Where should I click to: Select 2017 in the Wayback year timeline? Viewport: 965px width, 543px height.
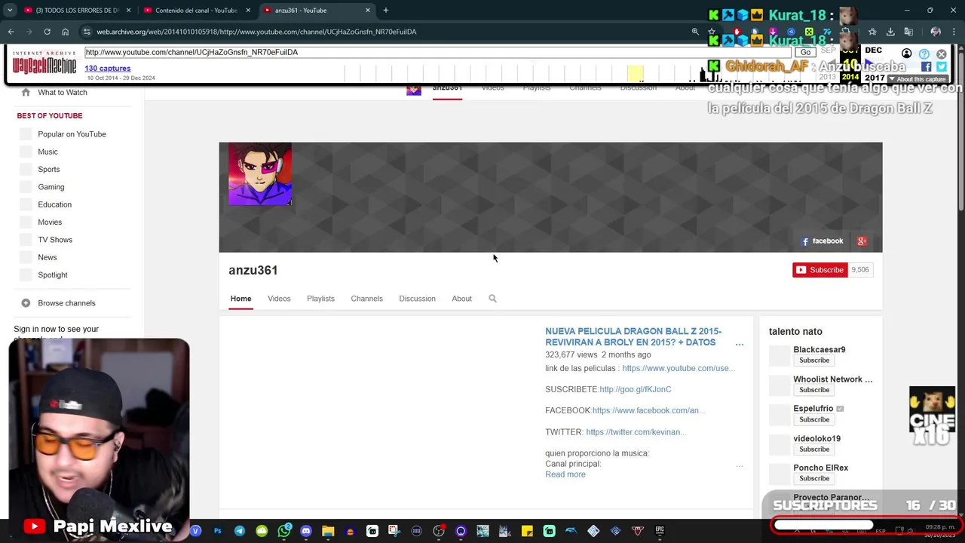875,77
